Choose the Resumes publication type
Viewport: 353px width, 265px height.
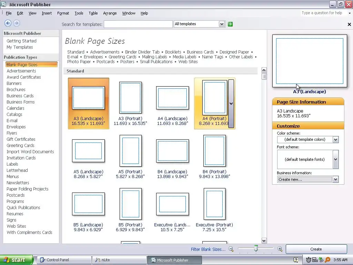(15, 214)
